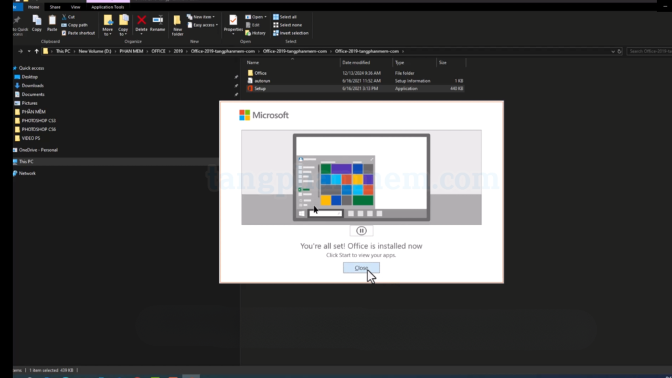This screenshot has width=672, height=378.
Task: Click Copy path in ribbon
Action: 75,25
